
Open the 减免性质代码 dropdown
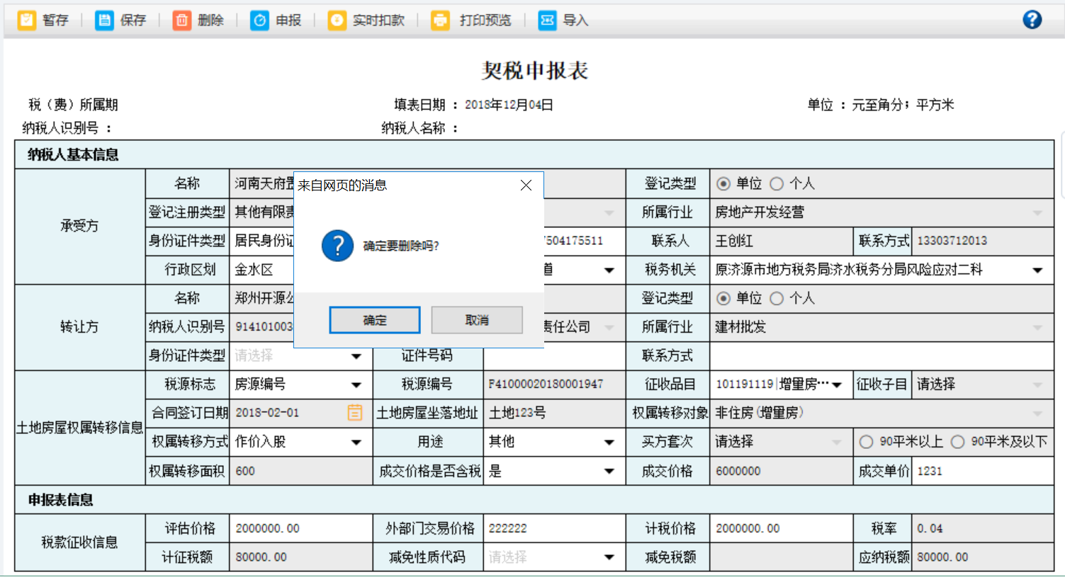(609, 558)
